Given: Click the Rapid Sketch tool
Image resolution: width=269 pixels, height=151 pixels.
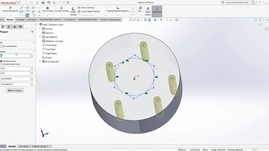Looking at the screenshot, I should tap(148, 11).
